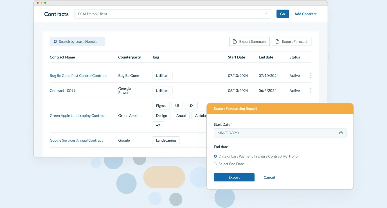Click the Bug Be Gone counterparty cell

(x=129, y=76)
